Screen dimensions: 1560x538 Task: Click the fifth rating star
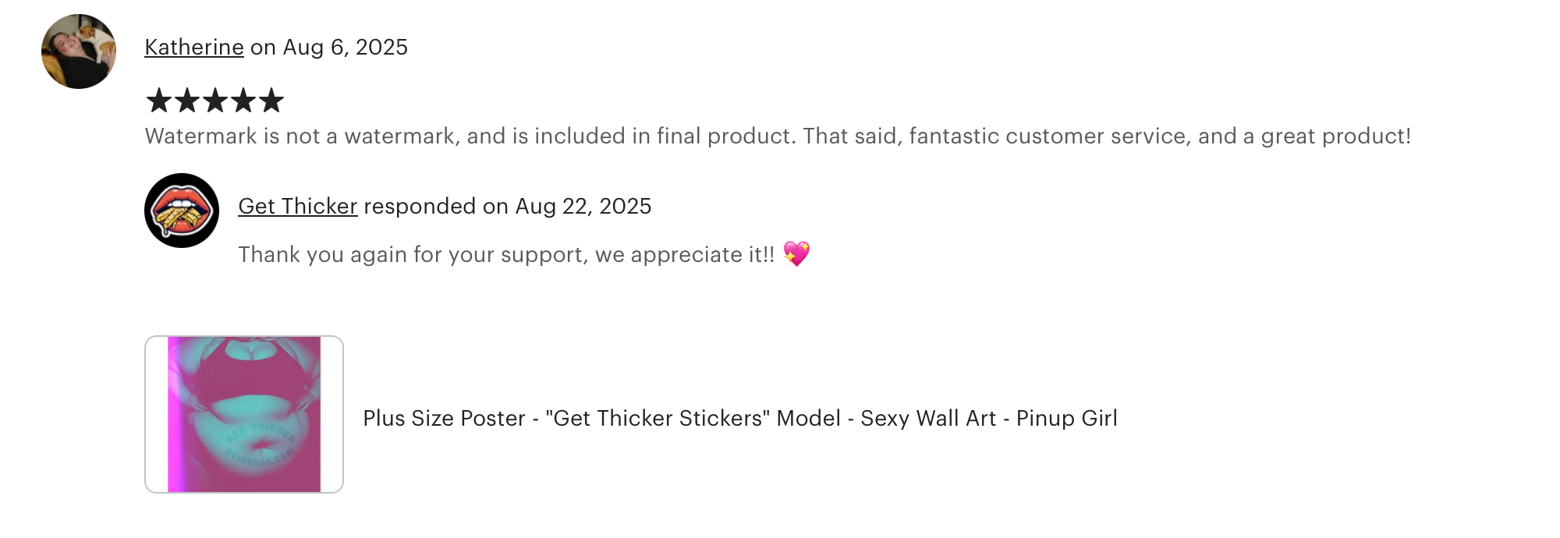tap(271, 101)
